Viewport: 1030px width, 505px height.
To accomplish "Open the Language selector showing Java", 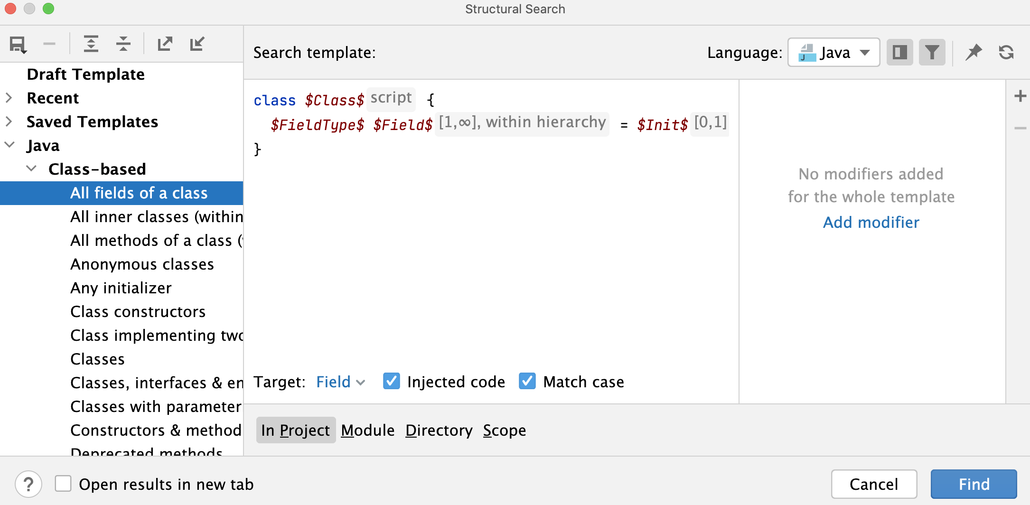I will [833, 52].
